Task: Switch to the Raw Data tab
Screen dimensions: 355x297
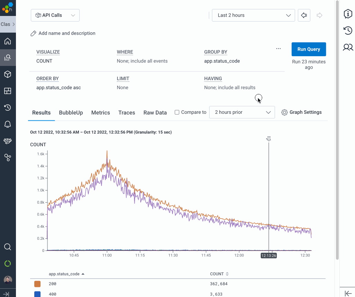Action: [x=155, y=113]
